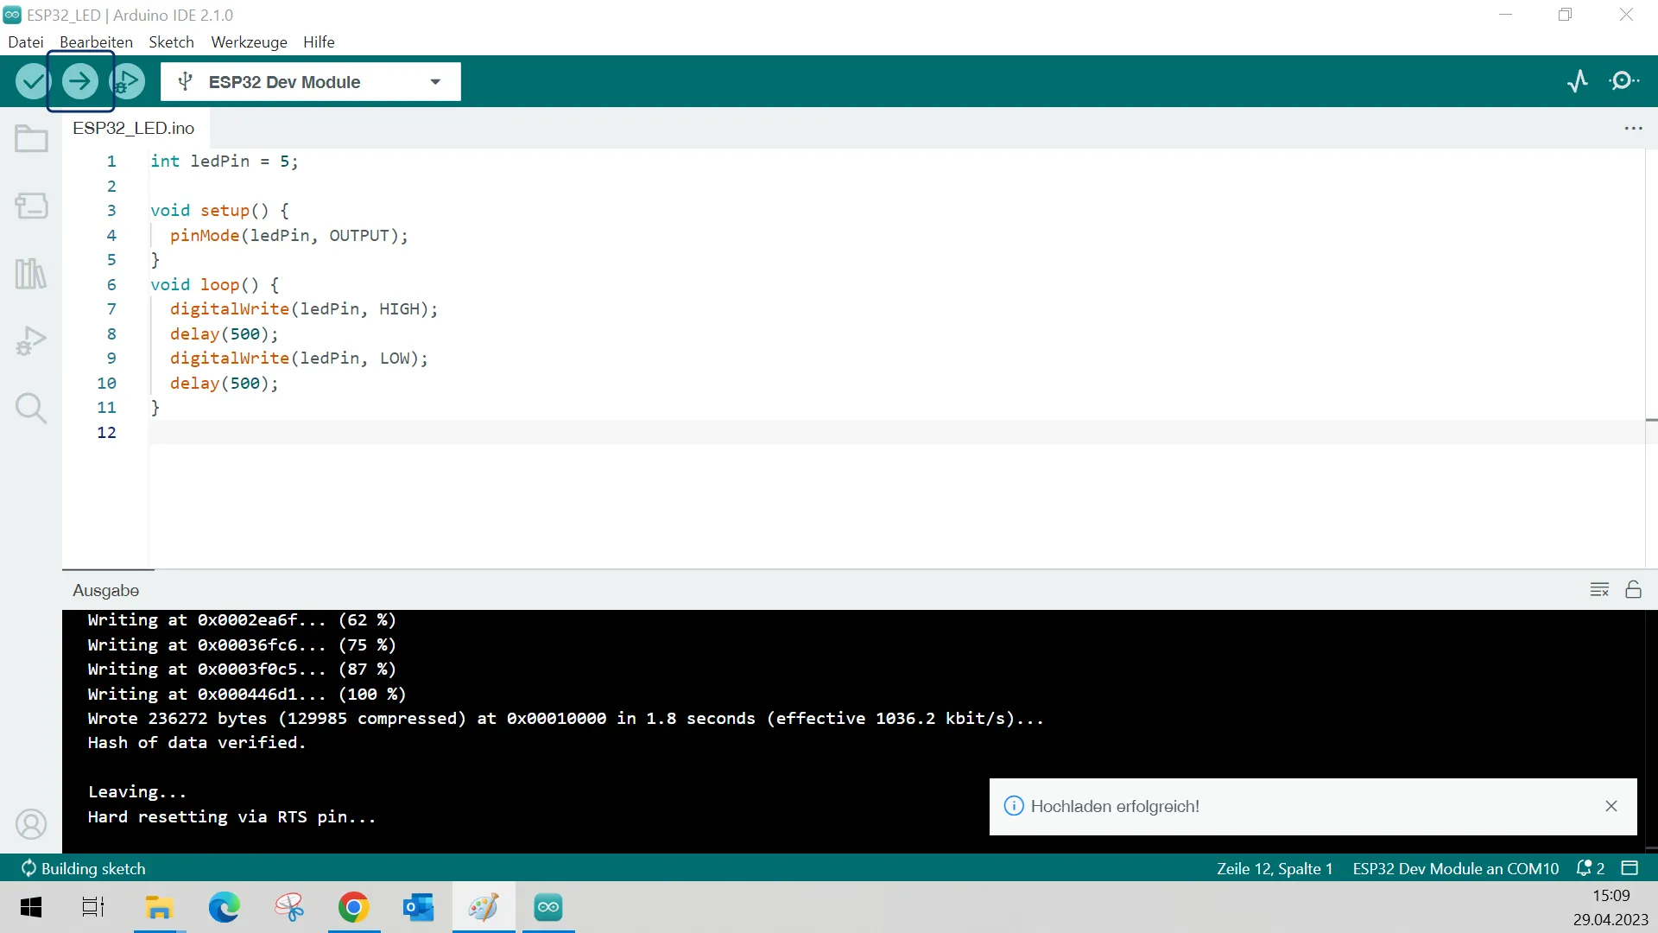1658x933 pixels.
Task: Open the Boards Manager sidebar
Action: 31,206
